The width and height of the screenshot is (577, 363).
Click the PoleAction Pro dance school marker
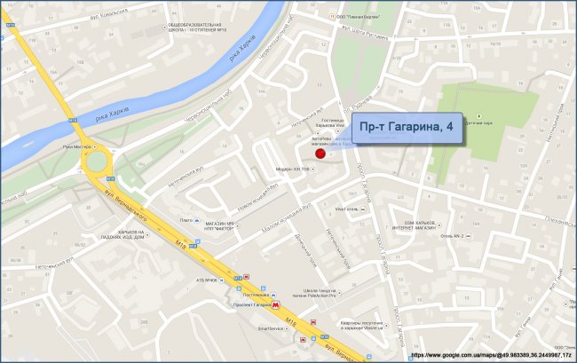tap(339, 293)
